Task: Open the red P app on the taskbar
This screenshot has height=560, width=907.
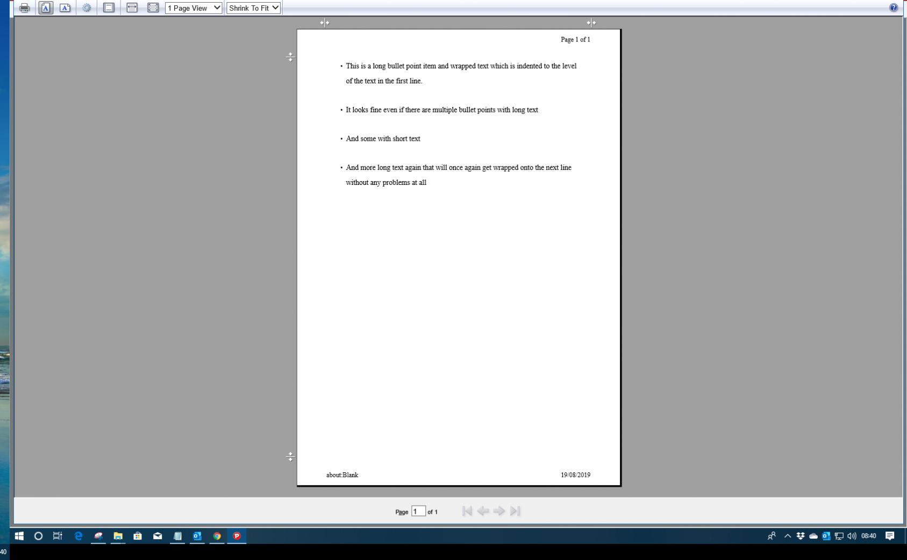Action: 237,536
